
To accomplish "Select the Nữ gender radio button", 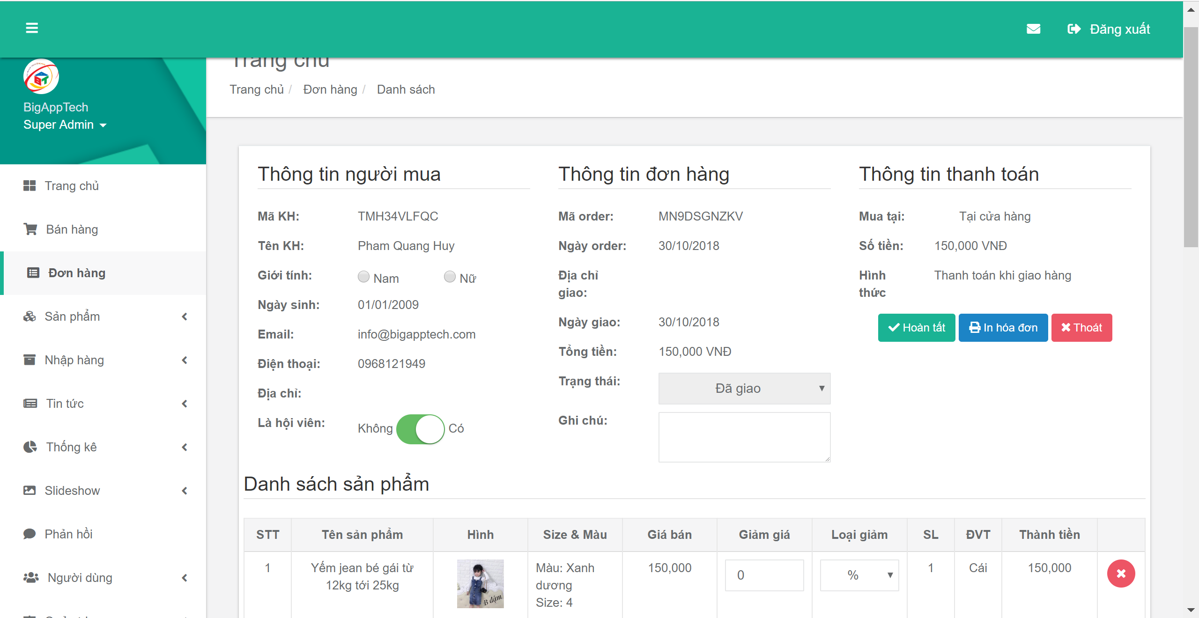I will point(450,277).
